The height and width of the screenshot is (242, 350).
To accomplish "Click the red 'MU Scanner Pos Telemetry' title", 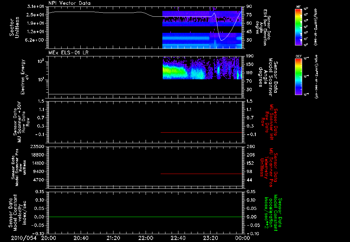I will (269, 167).
